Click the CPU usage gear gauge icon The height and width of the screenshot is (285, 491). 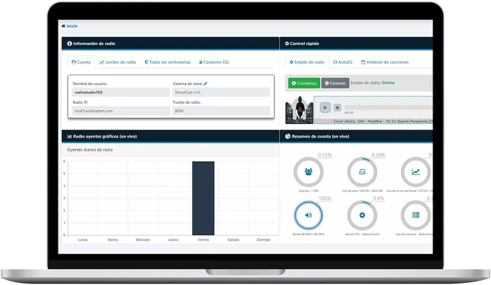pyautogui.click(x=362, y=214)
